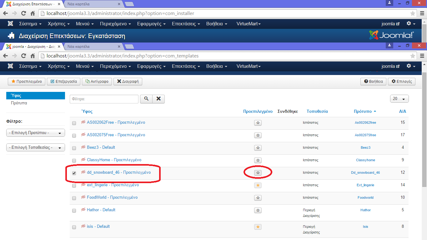427x240 pixels.
Task: Select the isis row checkbox
Action: 74,227
